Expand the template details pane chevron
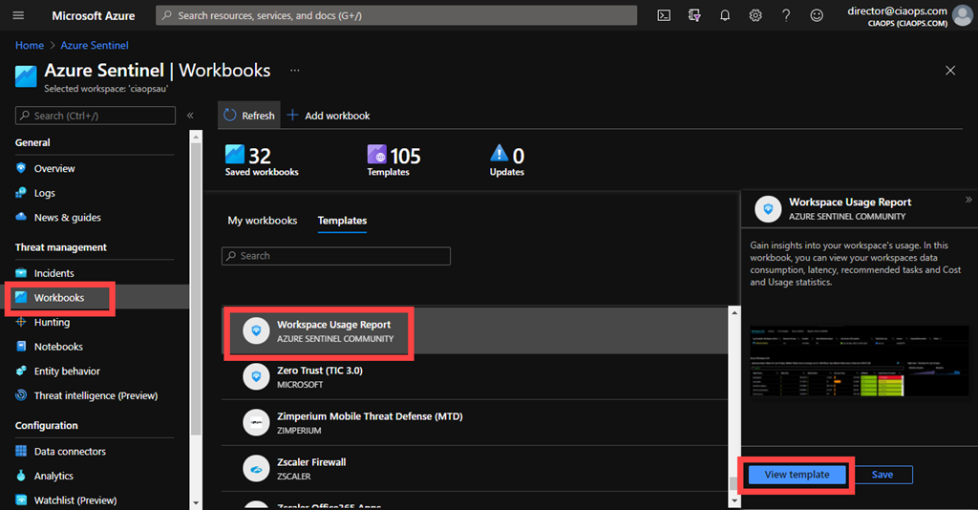Image resolution: width=978 pixels, height=510 pixels. click(968, 200)
